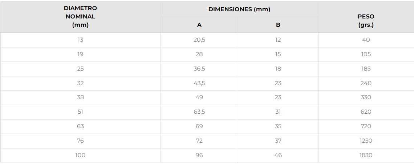Click the A dimension value 20,5
The image size is (414, 164).
pyautogui.click(x=199, y=40)
